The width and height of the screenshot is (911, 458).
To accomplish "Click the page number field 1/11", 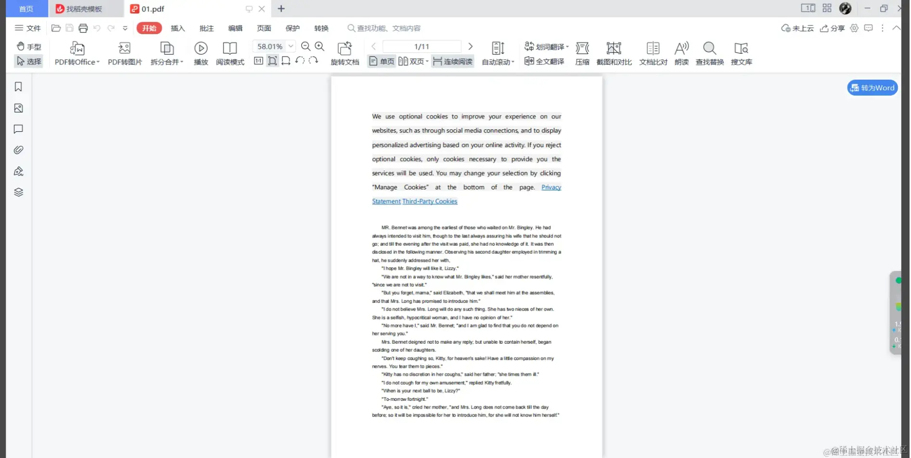I will [x=422, y=47].
